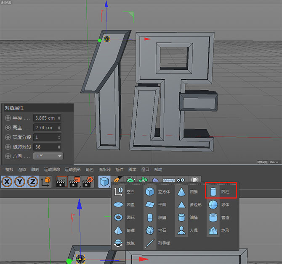Click the coordinate system toggle icon
The height and width of the screenshot is (264, 282).
[46, 182]
